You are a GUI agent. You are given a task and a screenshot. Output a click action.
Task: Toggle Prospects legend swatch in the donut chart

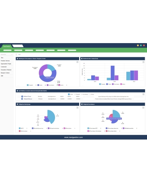click(x=28, y=85)
